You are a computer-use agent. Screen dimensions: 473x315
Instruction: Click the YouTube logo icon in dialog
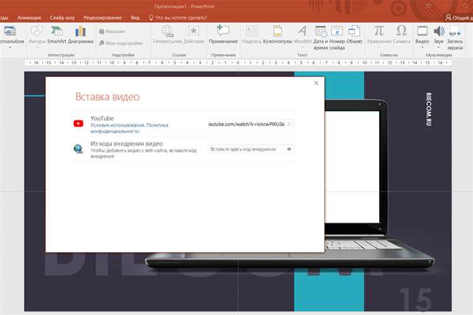click(x=78, y=123)
